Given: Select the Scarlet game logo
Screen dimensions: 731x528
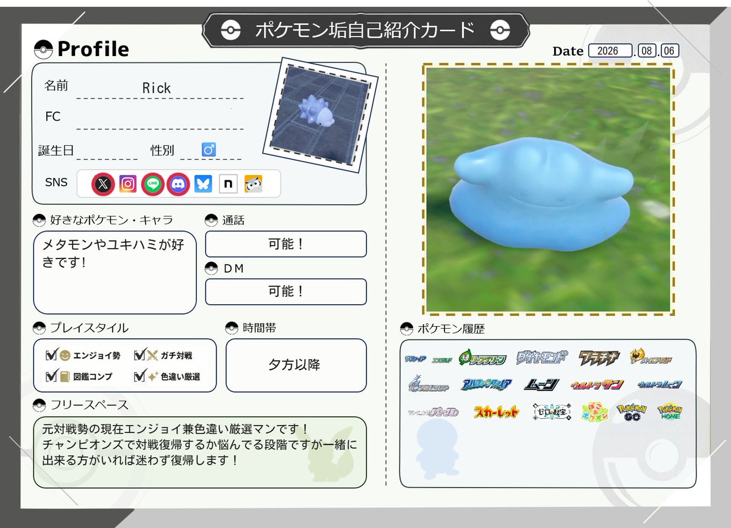Looking at the screenshot, I should coord(496,412).
